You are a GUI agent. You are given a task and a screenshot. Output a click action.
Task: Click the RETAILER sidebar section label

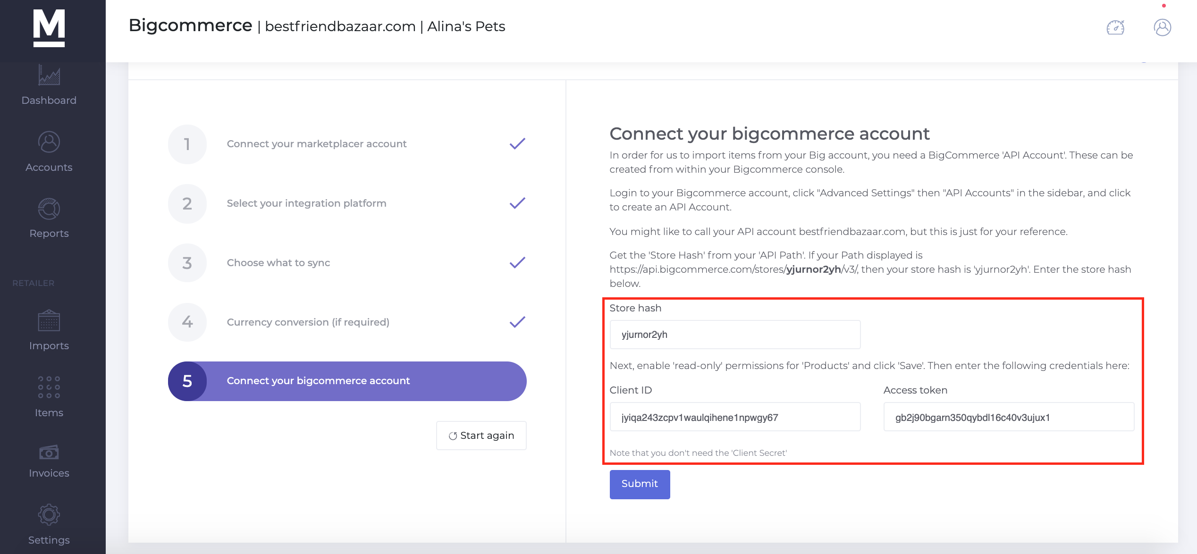click(x=34, y=283)
